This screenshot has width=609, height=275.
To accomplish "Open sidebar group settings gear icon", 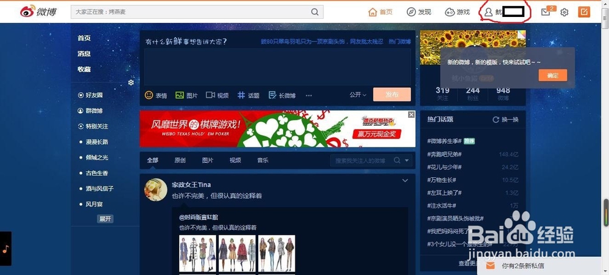I will [x=131, y=83].
